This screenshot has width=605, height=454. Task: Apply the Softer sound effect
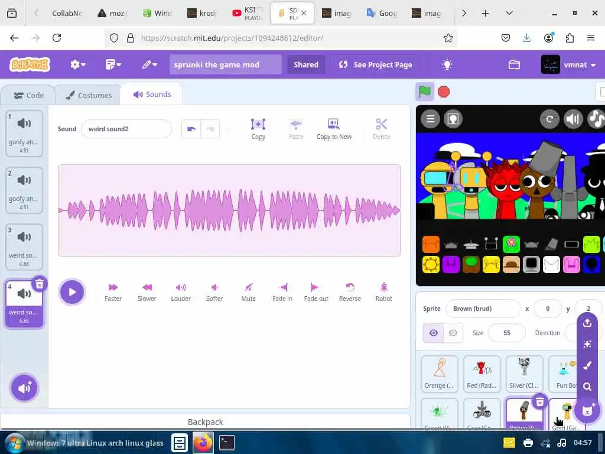coord(214,292)
